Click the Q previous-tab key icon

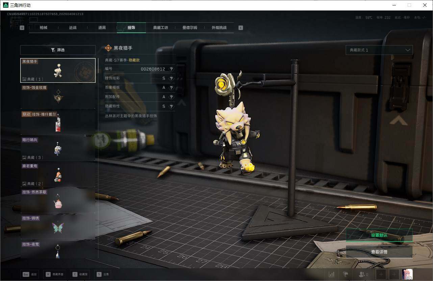(22, 28)
